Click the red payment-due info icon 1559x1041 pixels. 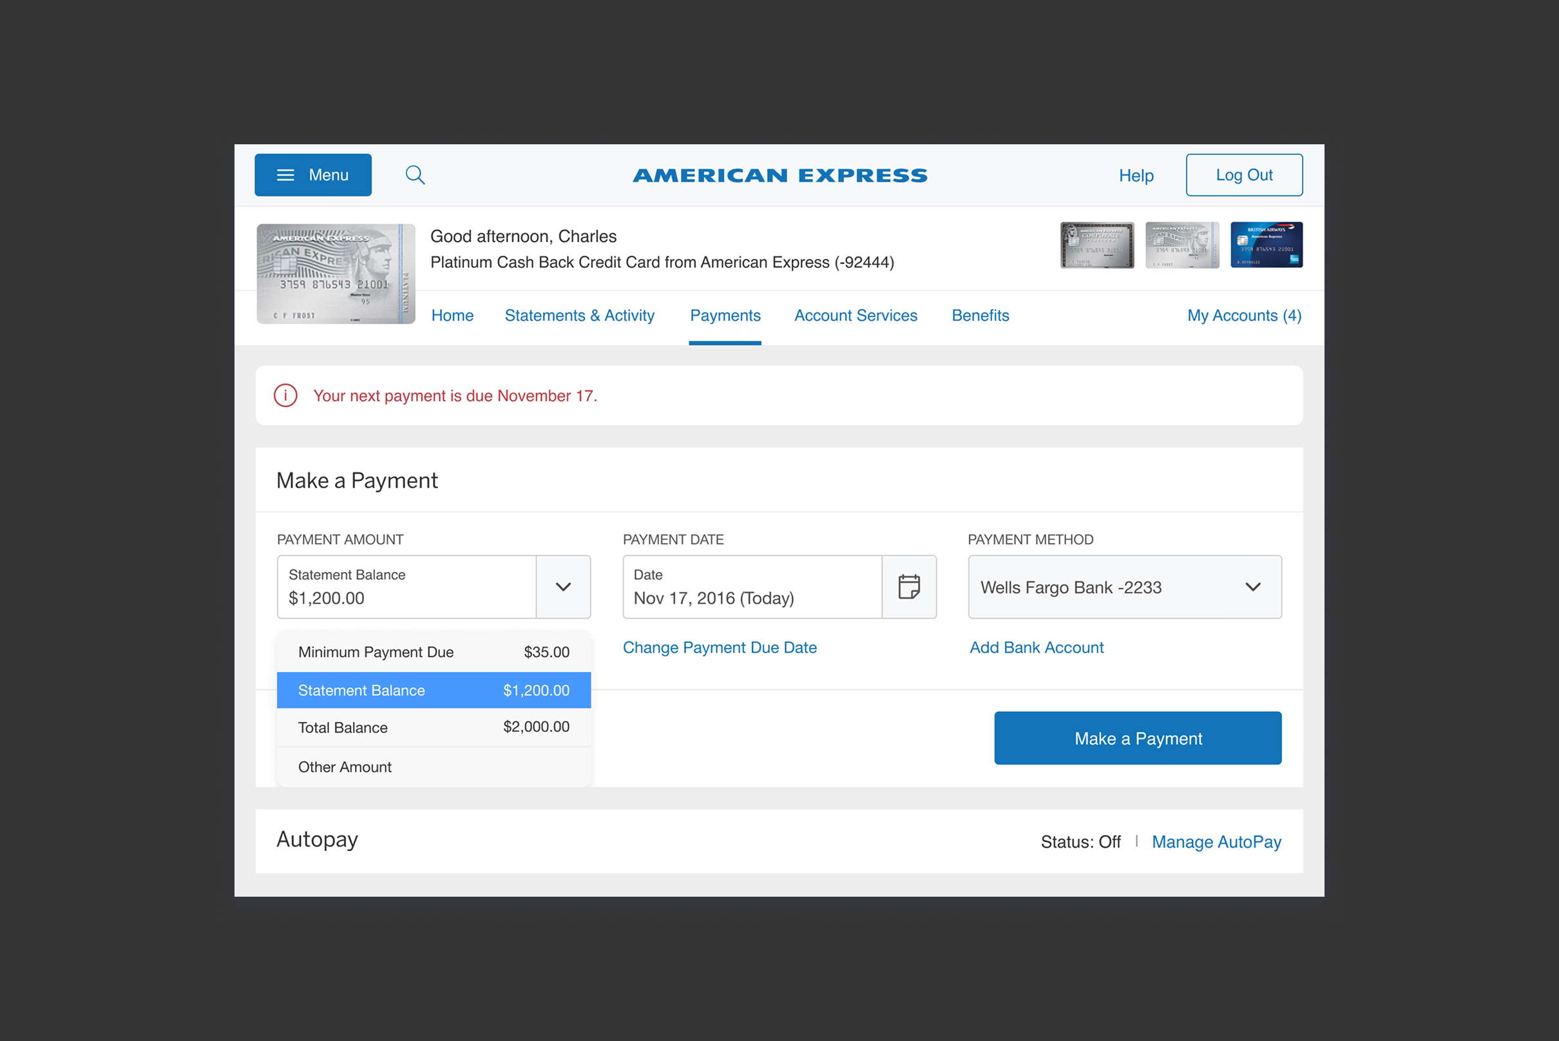[285, 396]
